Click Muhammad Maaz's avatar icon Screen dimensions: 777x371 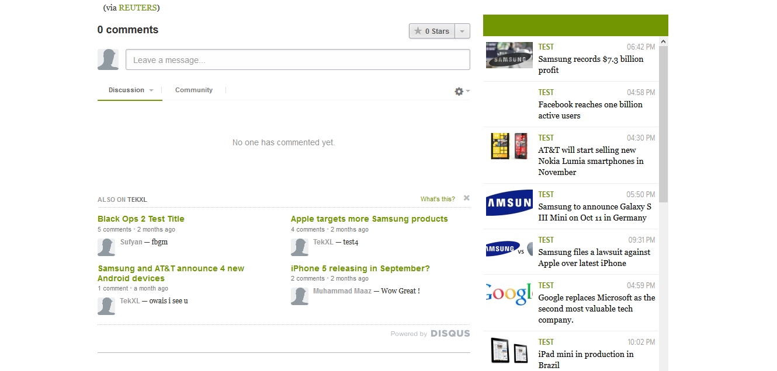300,296
